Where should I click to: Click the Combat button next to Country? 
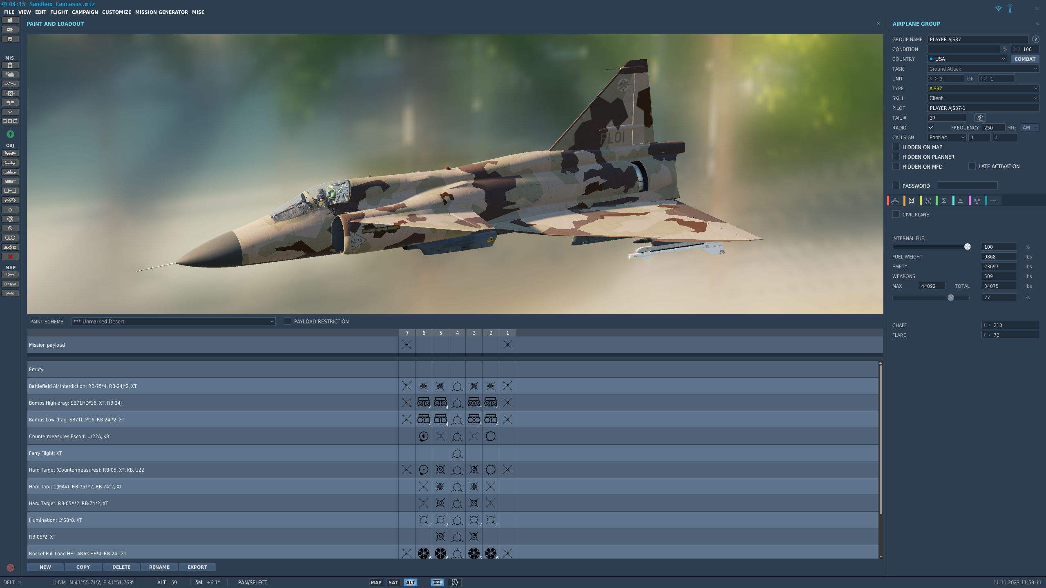(x=1024, y=59)
